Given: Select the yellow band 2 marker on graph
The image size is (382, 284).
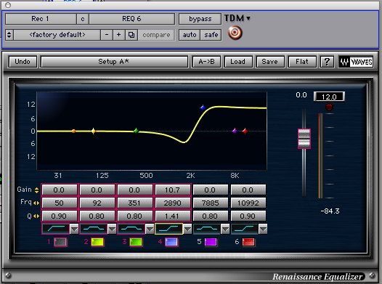Looking at the screenshot, I should pos(93,131).
